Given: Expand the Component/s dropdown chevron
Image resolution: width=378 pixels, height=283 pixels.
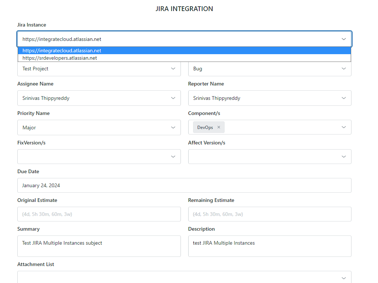Looking at the screenshot, I should 343,127.
